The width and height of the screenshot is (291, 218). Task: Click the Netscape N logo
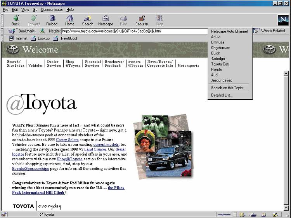(283, 20)
